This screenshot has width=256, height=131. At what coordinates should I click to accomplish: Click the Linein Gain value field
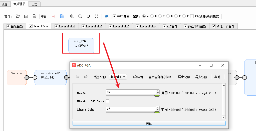click(x=131, y=109)
